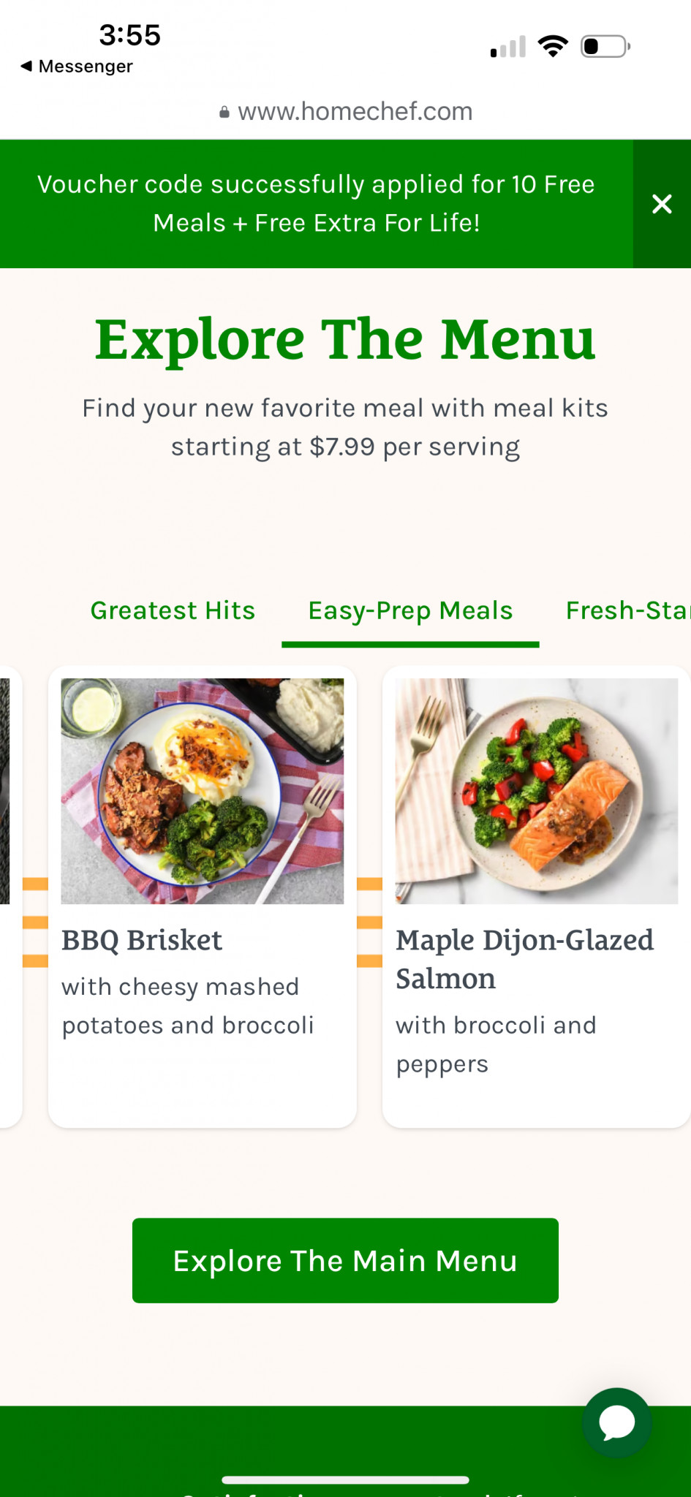Tap the Messenger back arrow

(27, 67)
